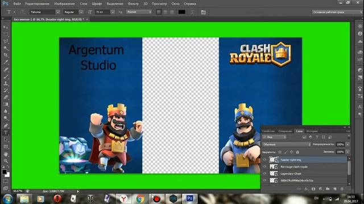Add a layer mask icon
This screenshot has width=364, height=204.
click(313, 189)
